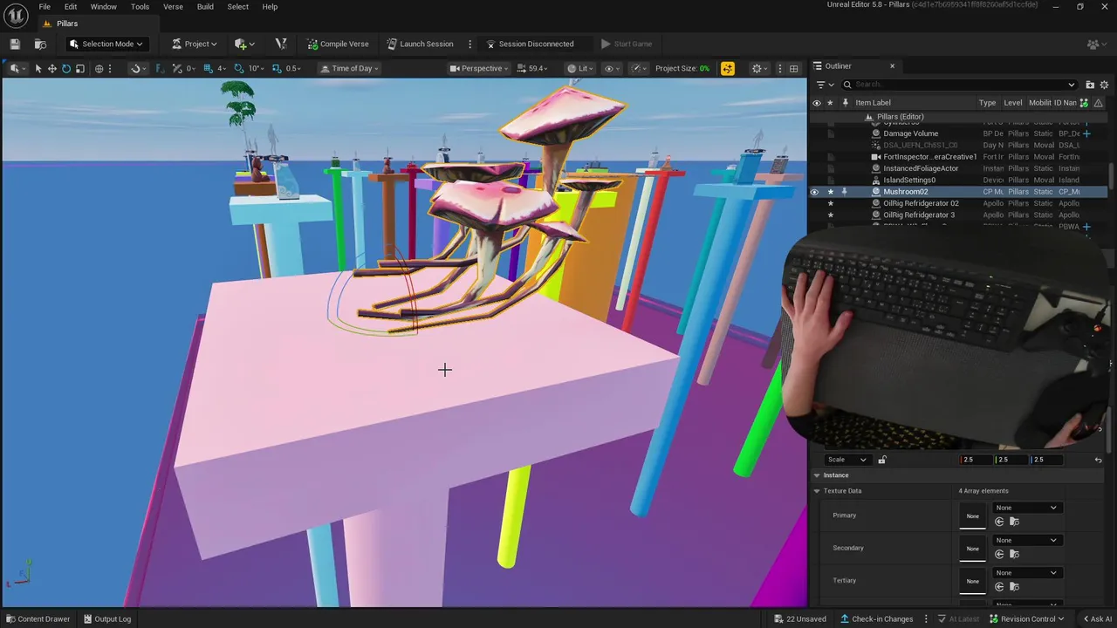This screenshot has height=628, width=1117.
Task: Click the options dots beside Launch Session
Action: click(x=469, y=44)
